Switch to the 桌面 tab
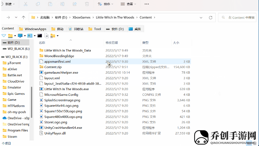Image resolution: width=259 pixels, height=146 pixels. [135, 29]
